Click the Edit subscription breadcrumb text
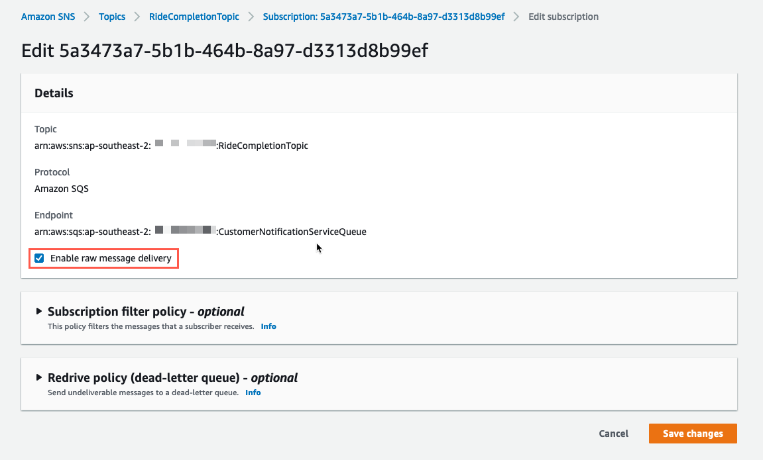The width and height of the screenshot is (763, 460). click(x=563, y=17)
